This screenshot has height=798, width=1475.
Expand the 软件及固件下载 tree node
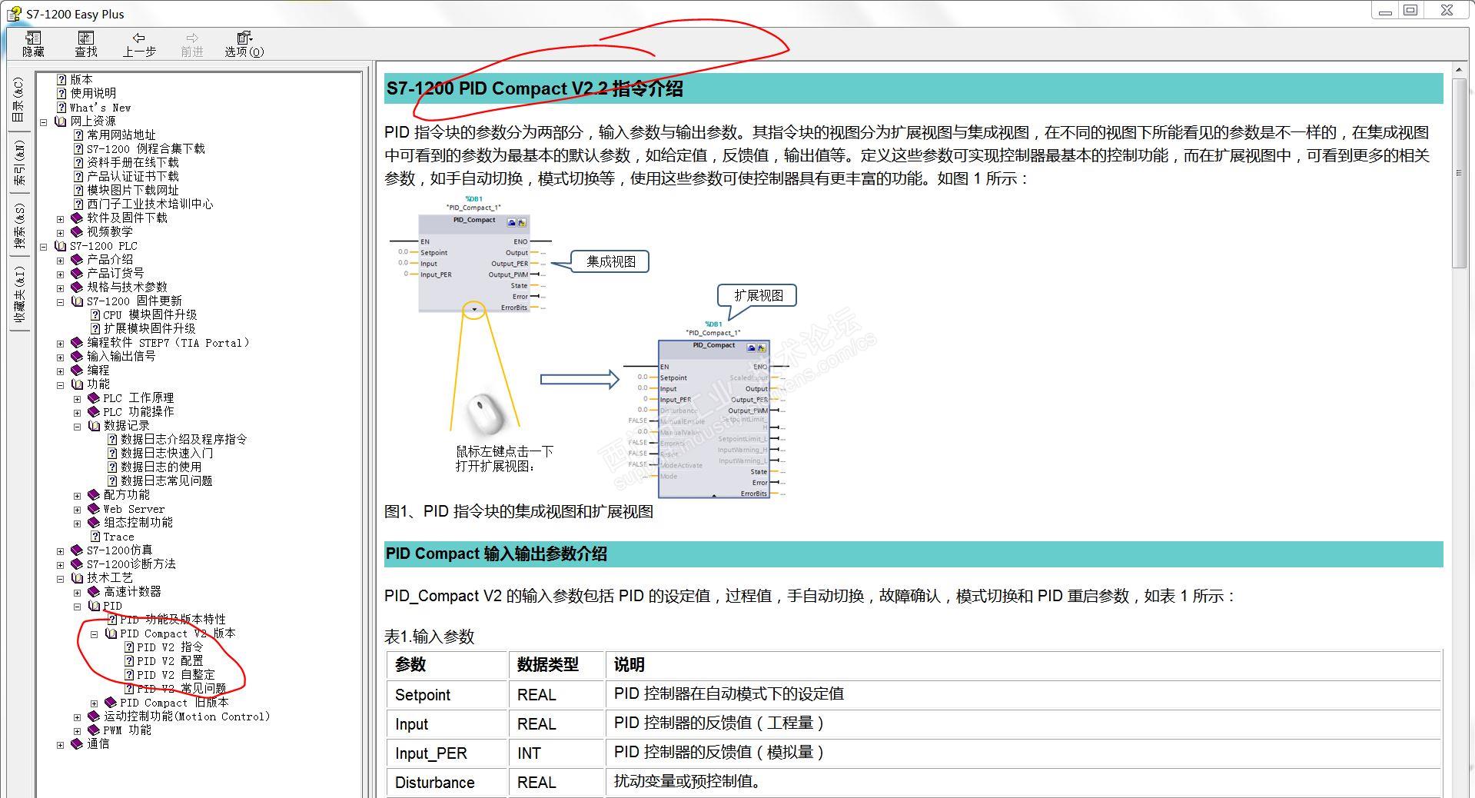point(61,218)
